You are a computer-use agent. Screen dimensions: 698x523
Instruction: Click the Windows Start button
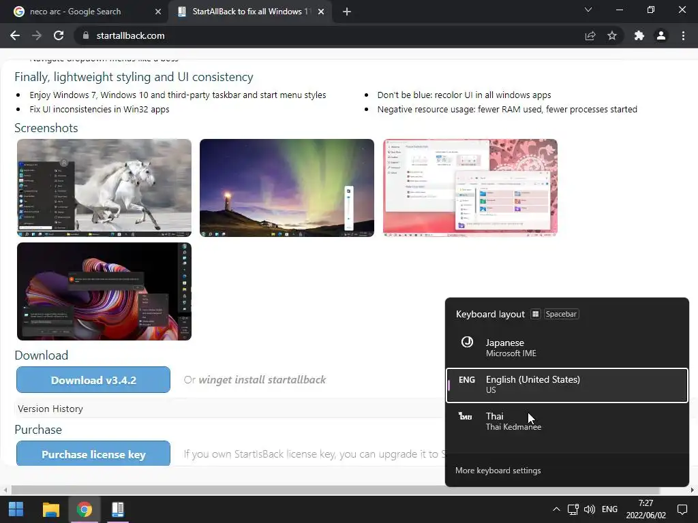click(x=16, y=509)
